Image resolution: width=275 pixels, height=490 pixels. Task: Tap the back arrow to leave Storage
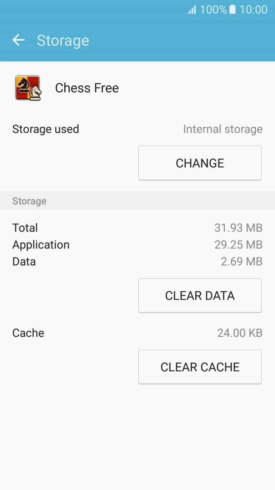(18, 40)
